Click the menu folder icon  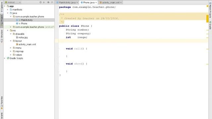click(14, 48)
